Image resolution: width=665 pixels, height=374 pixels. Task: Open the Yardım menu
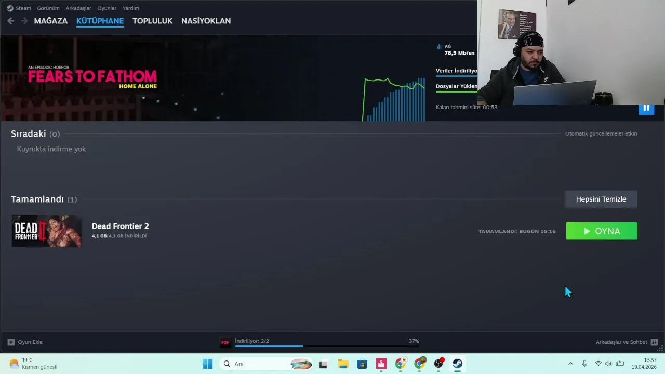point(131,8)
